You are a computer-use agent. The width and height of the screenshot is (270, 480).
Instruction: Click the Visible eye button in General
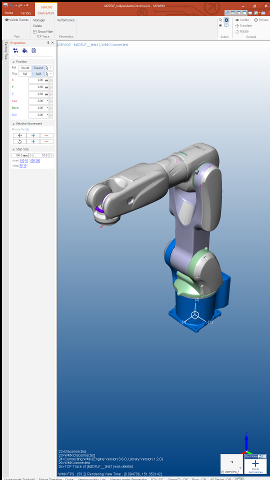(x=242, y=20)
